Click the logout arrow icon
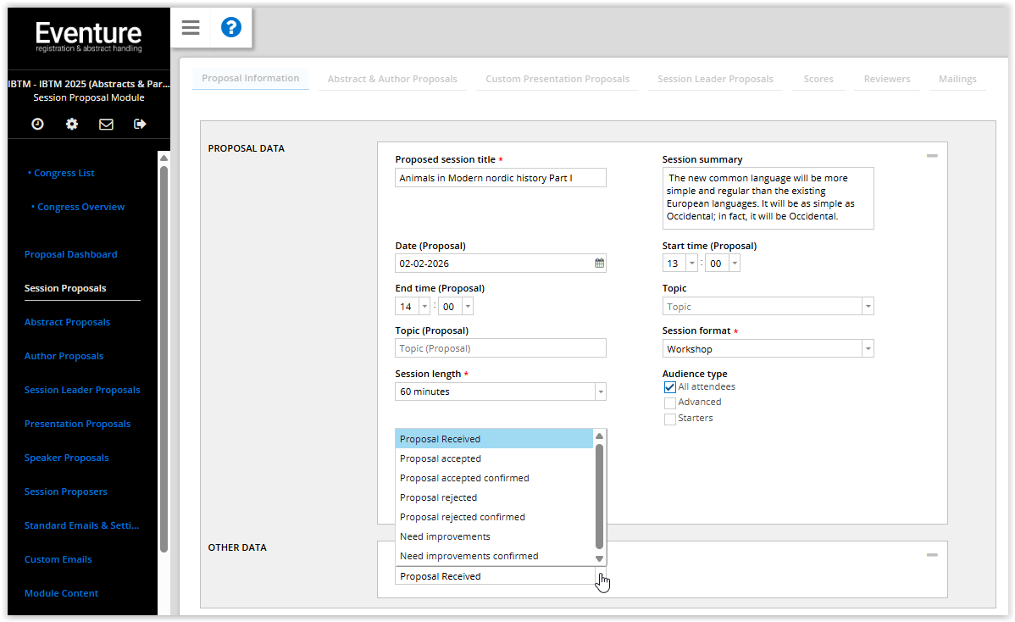Viewport: 1015px width, 622px height. 140,125
